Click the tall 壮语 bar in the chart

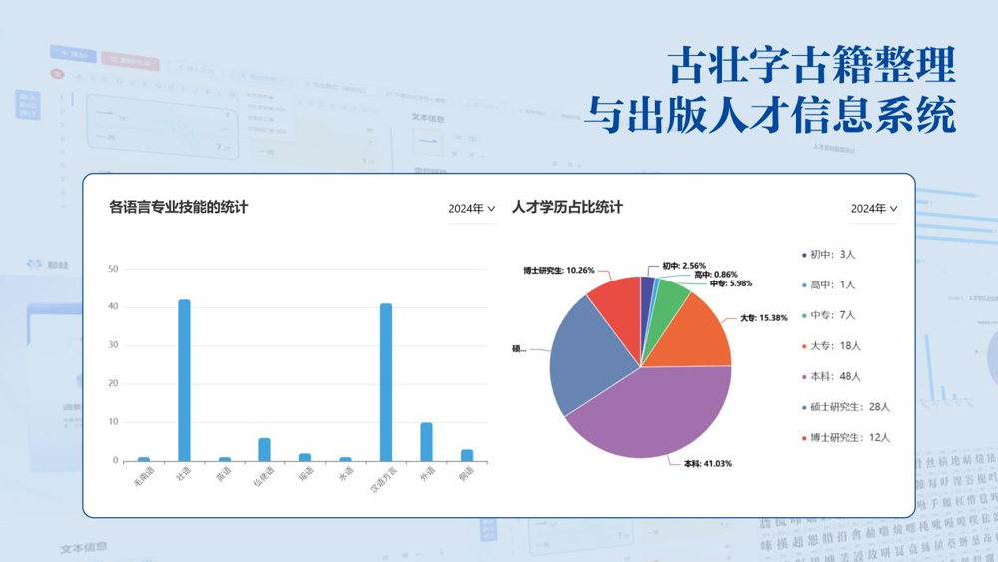[x=184, y=380]
